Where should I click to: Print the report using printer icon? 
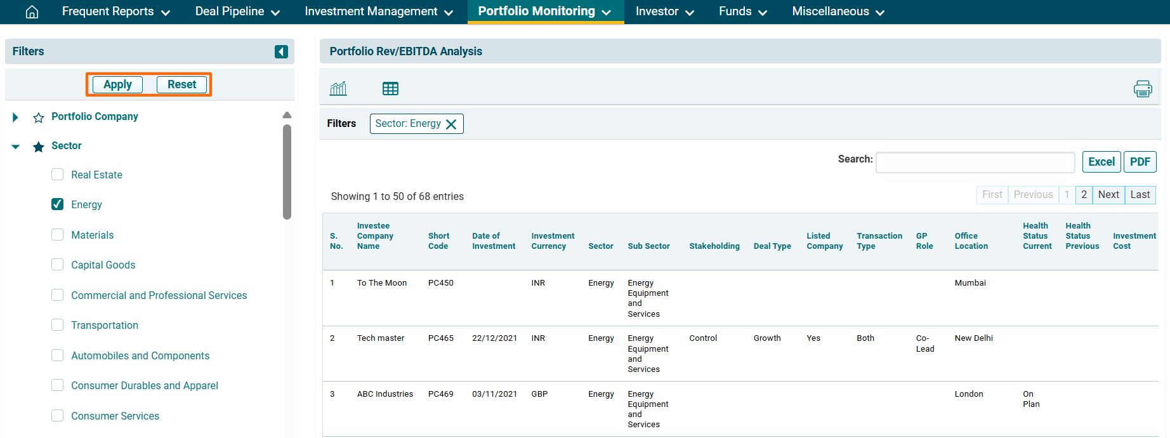coord(1143,89)
